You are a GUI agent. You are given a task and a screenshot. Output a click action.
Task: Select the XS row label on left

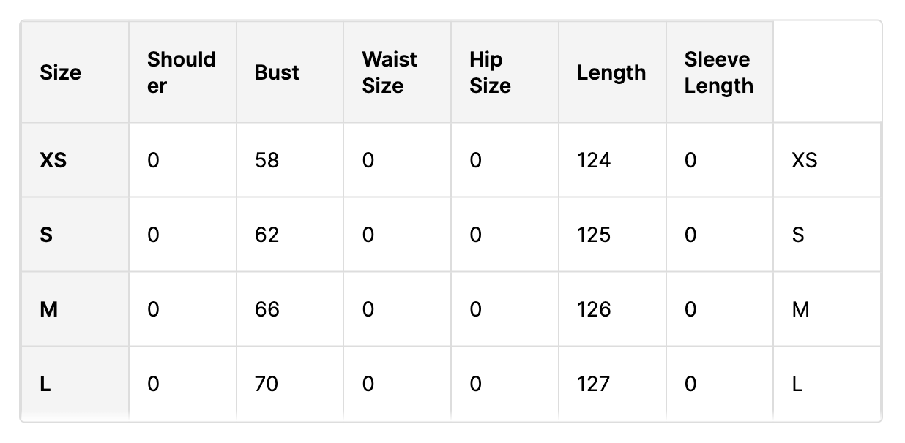tap(53, 160)
